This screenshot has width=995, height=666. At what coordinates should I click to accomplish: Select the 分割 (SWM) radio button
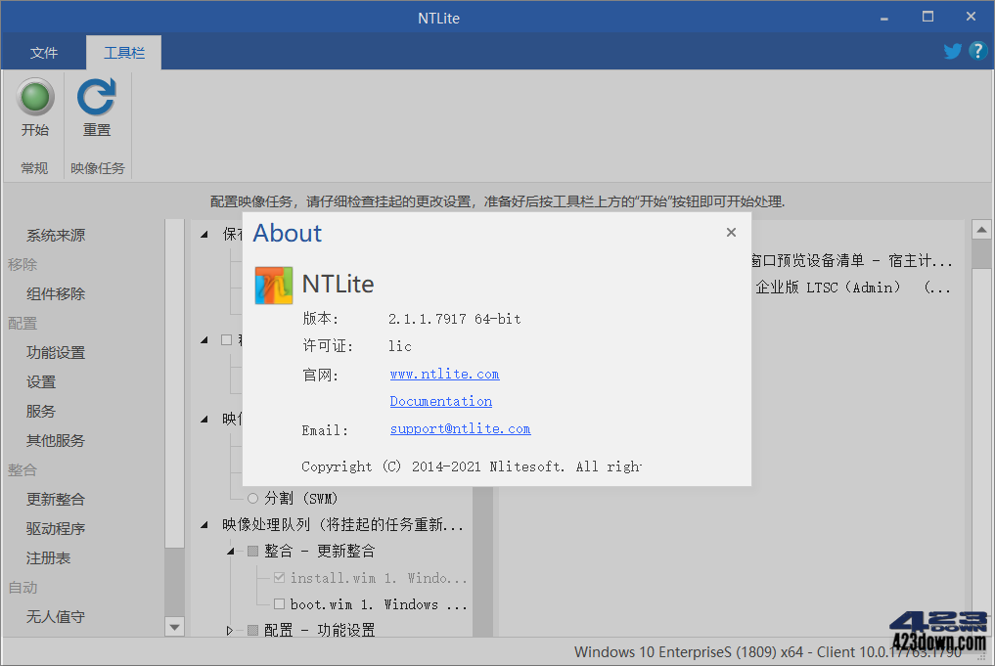[253, 499]
